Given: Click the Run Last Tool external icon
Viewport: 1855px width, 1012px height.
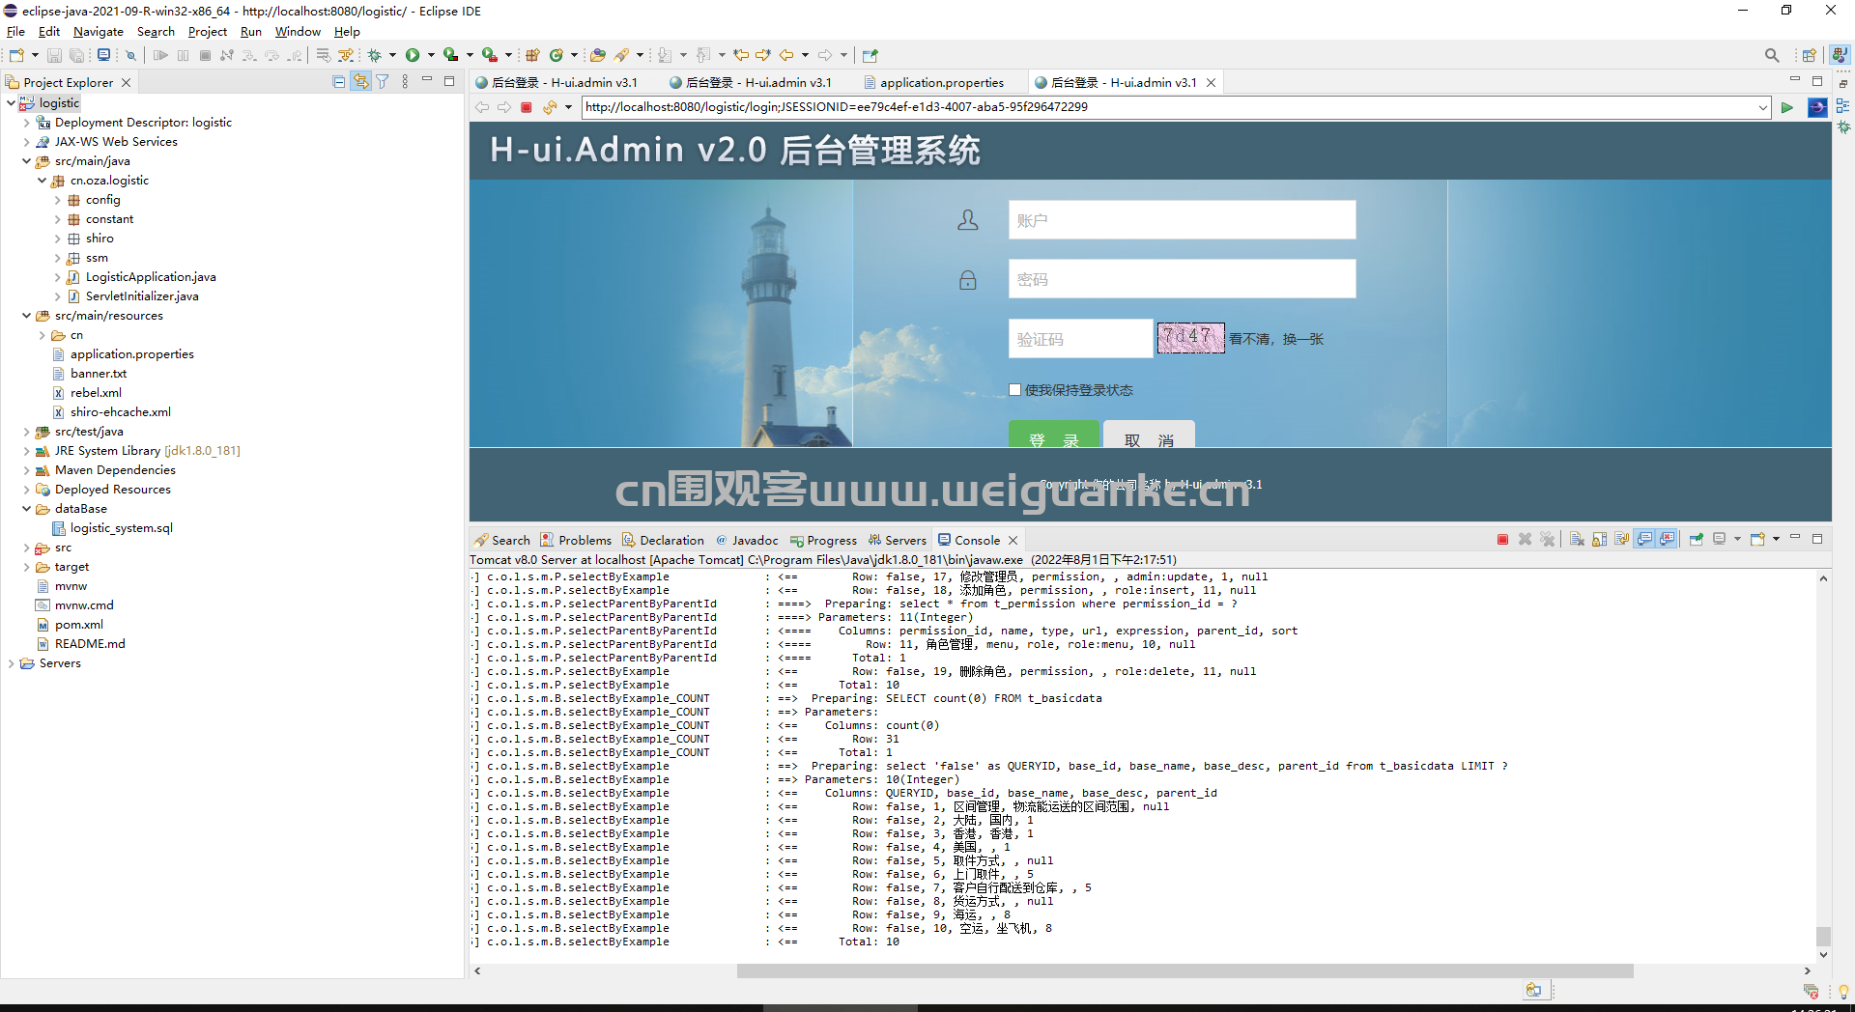Looking at the screenshot, I should tap(490, 55).
